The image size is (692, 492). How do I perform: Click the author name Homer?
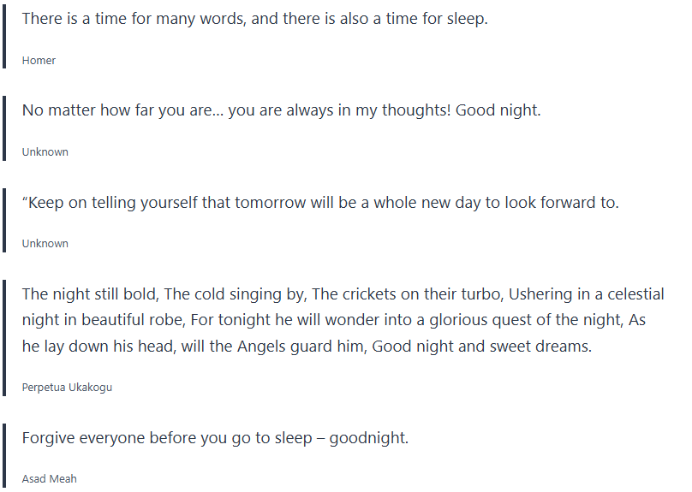coord(39,61)
